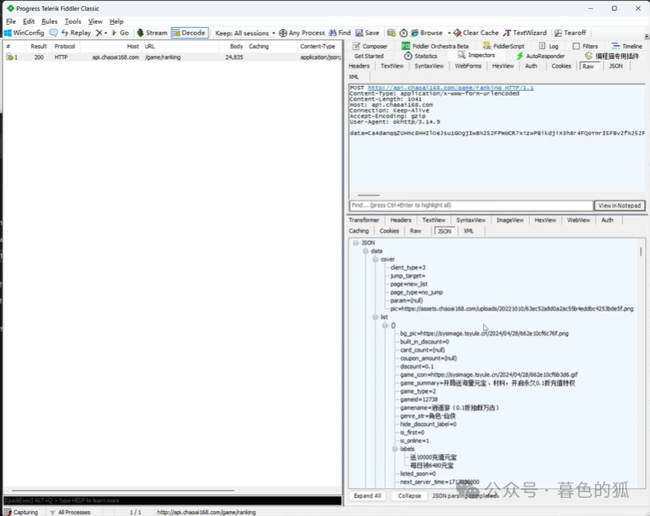This screenshot has height=516, width=650.
Task: Click the camera screenshot toolbar icon
Action: pyautogui.click(x=391, y=33)
